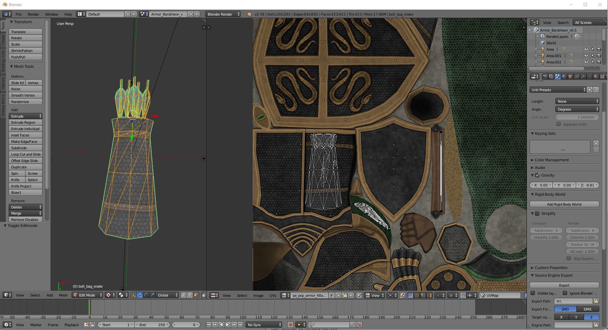This screenshot has height=330, width=608.
Task: Click the Source Engine Export button
Action: click(x=564, y=285)
